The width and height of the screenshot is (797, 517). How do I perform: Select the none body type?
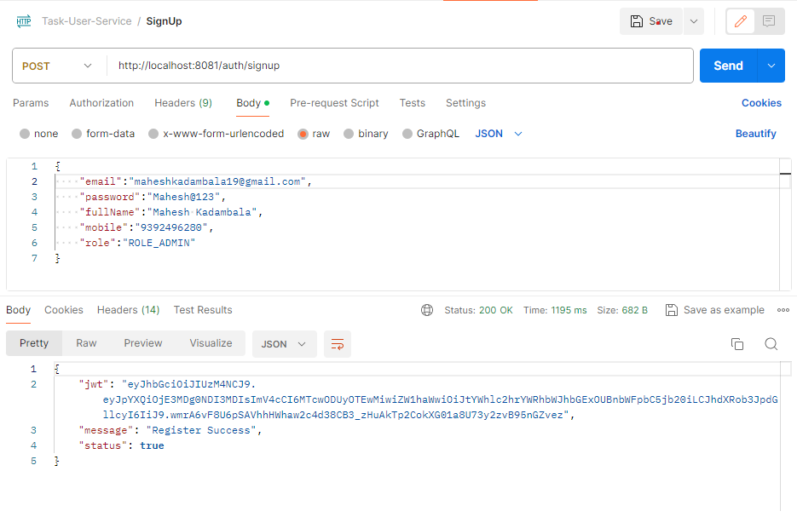coord(39,134)
